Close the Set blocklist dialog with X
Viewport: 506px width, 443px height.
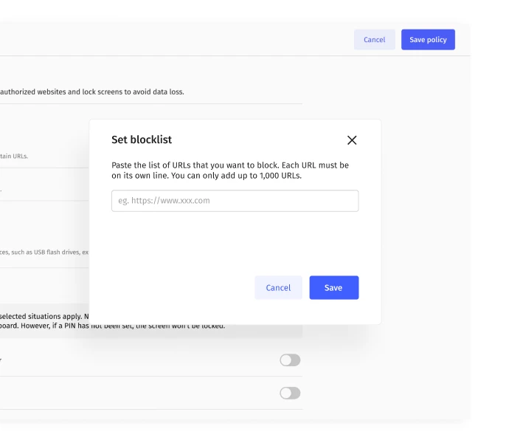pyautogui.click(x=352, y=140)
